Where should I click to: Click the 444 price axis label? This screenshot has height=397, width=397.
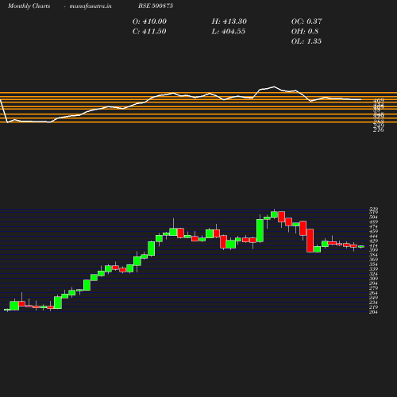373,237
